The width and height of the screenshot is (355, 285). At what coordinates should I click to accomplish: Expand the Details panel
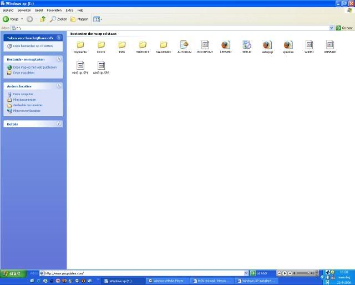pyautogui.click(x=59, y=124)
